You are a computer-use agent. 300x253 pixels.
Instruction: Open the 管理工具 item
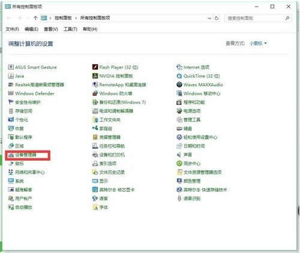[188, 120]
